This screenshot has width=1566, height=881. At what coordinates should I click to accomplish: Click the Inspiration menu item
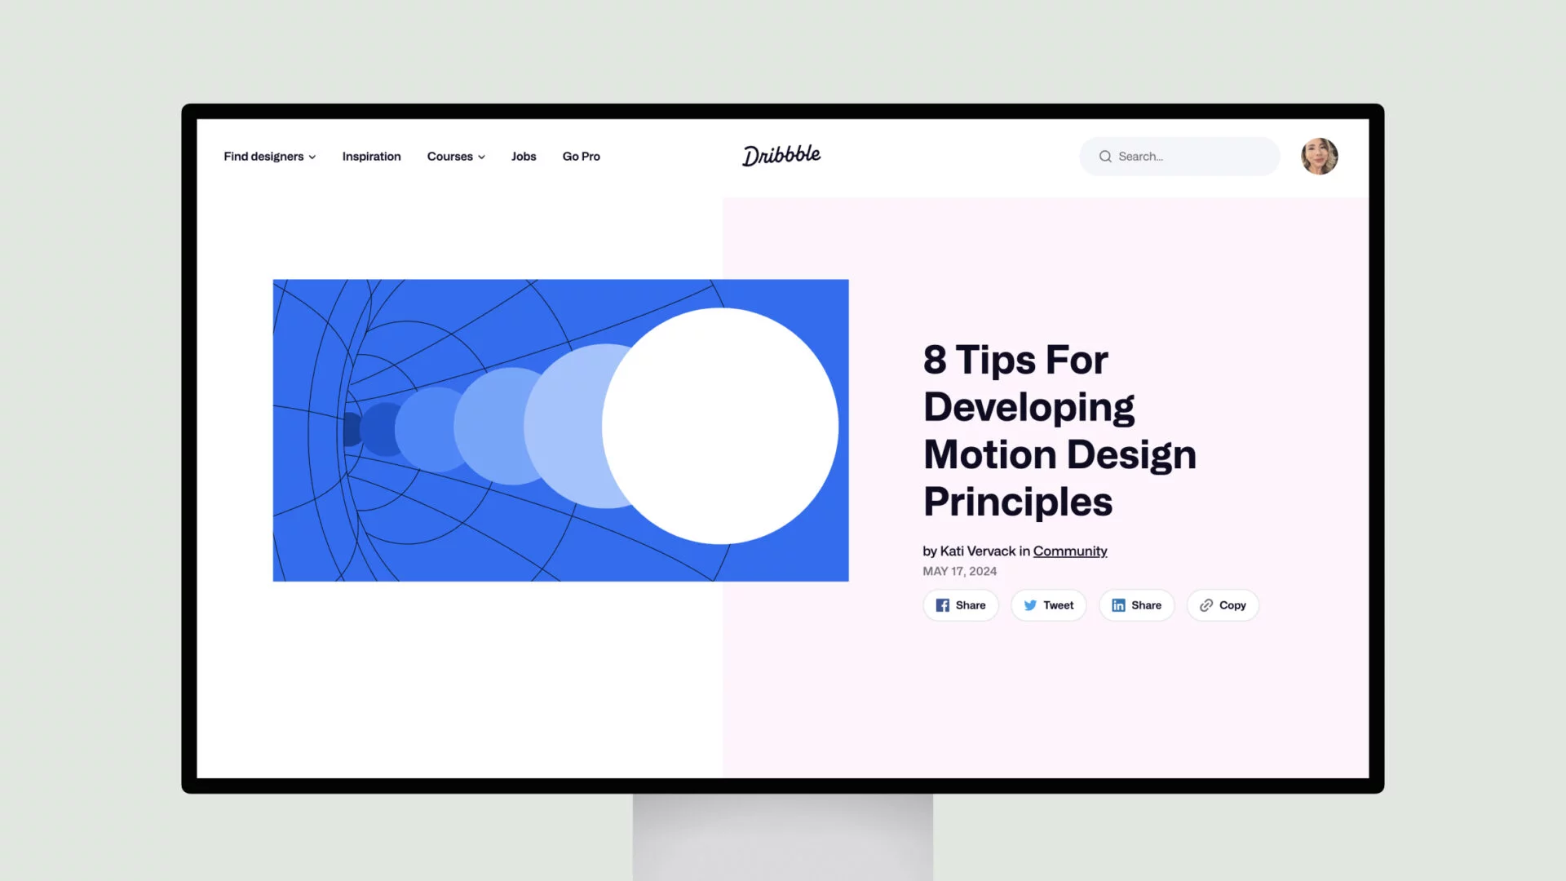point(371,156)
